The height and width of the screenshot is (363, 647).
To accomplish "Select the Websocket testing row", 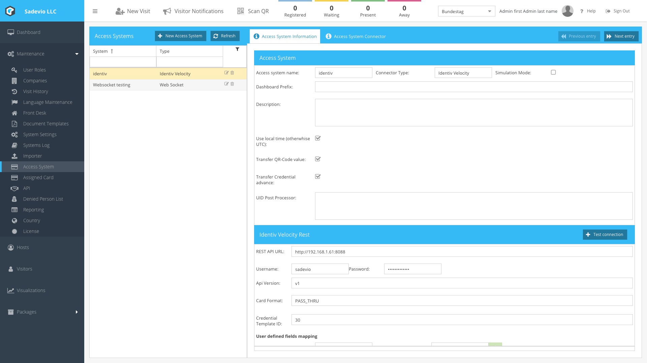I will pyautogui.click(x=168, y=85).
